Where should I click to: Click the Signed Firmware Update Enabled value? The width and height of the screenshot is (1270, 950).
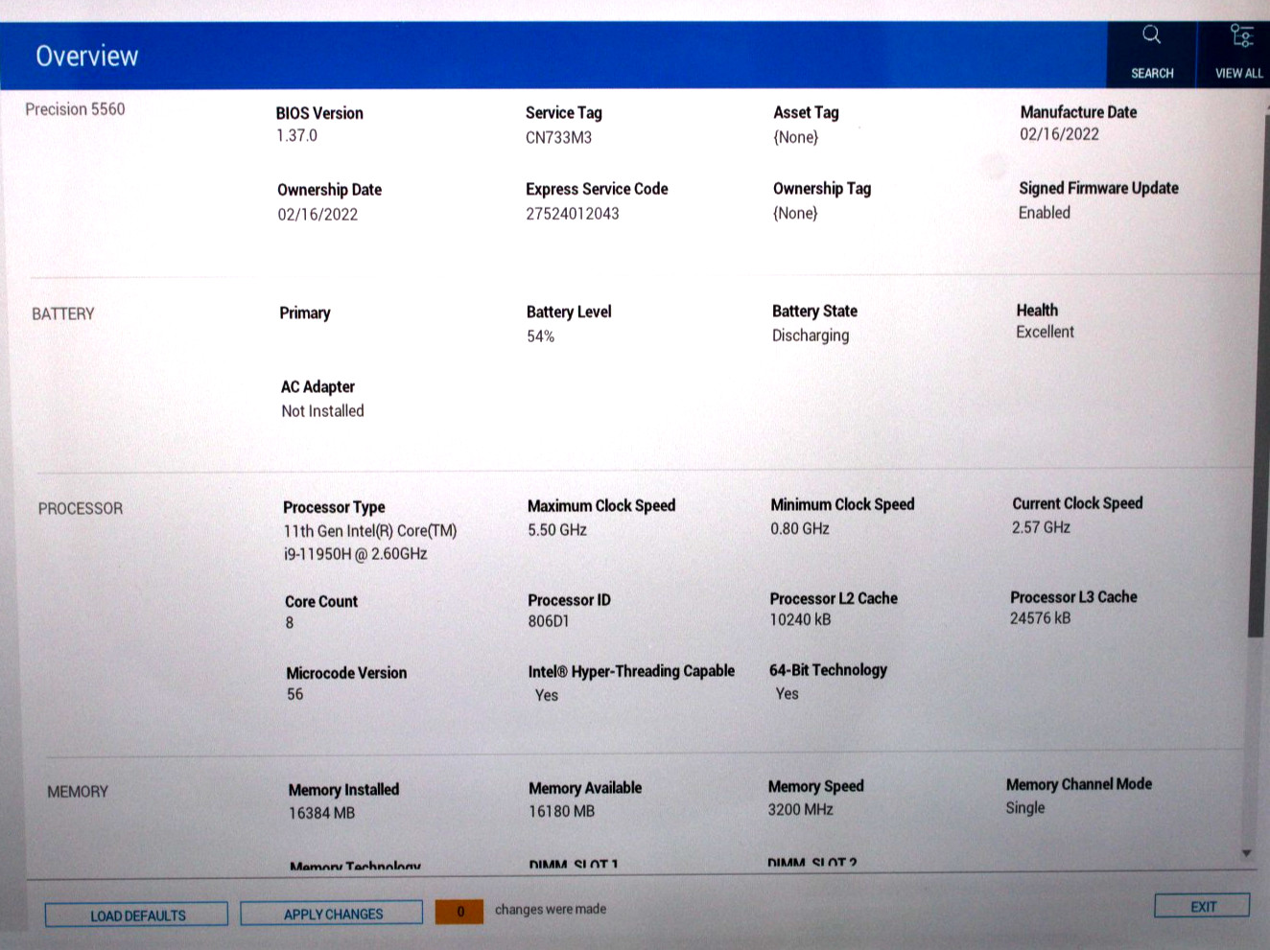click(1044, 213)
